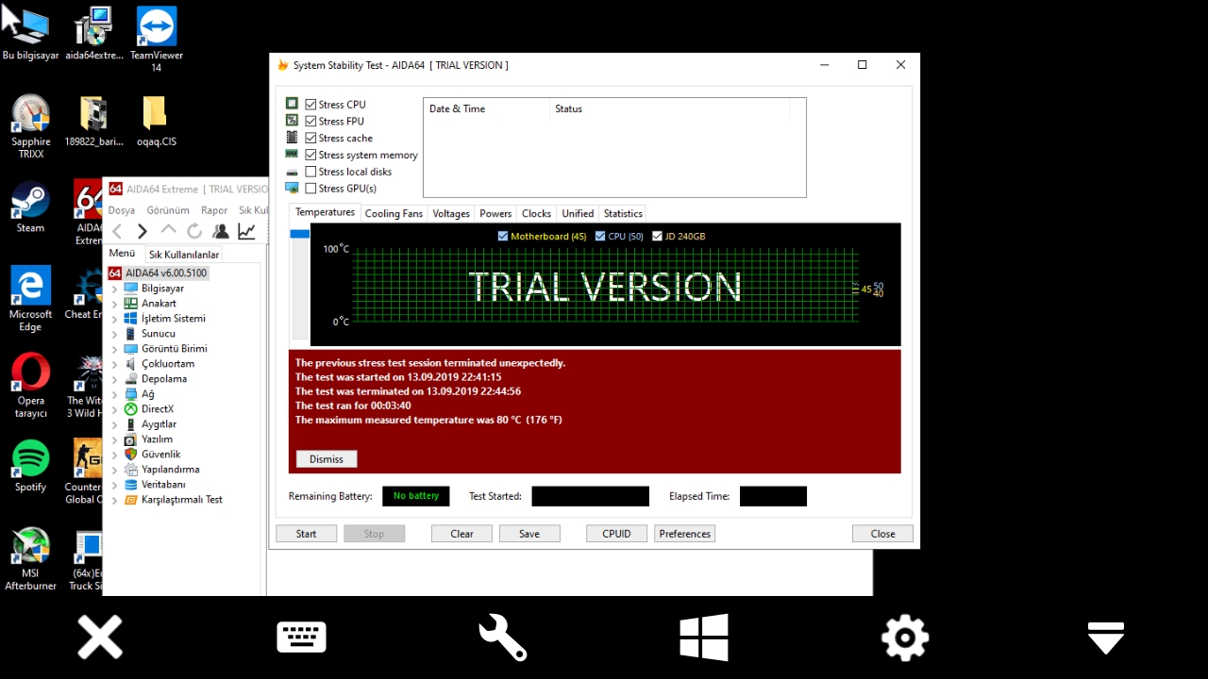This screenshot has width=1208, height=679.
Task: Expand Görüntü Birimi tree node
Action: (115, 349)
